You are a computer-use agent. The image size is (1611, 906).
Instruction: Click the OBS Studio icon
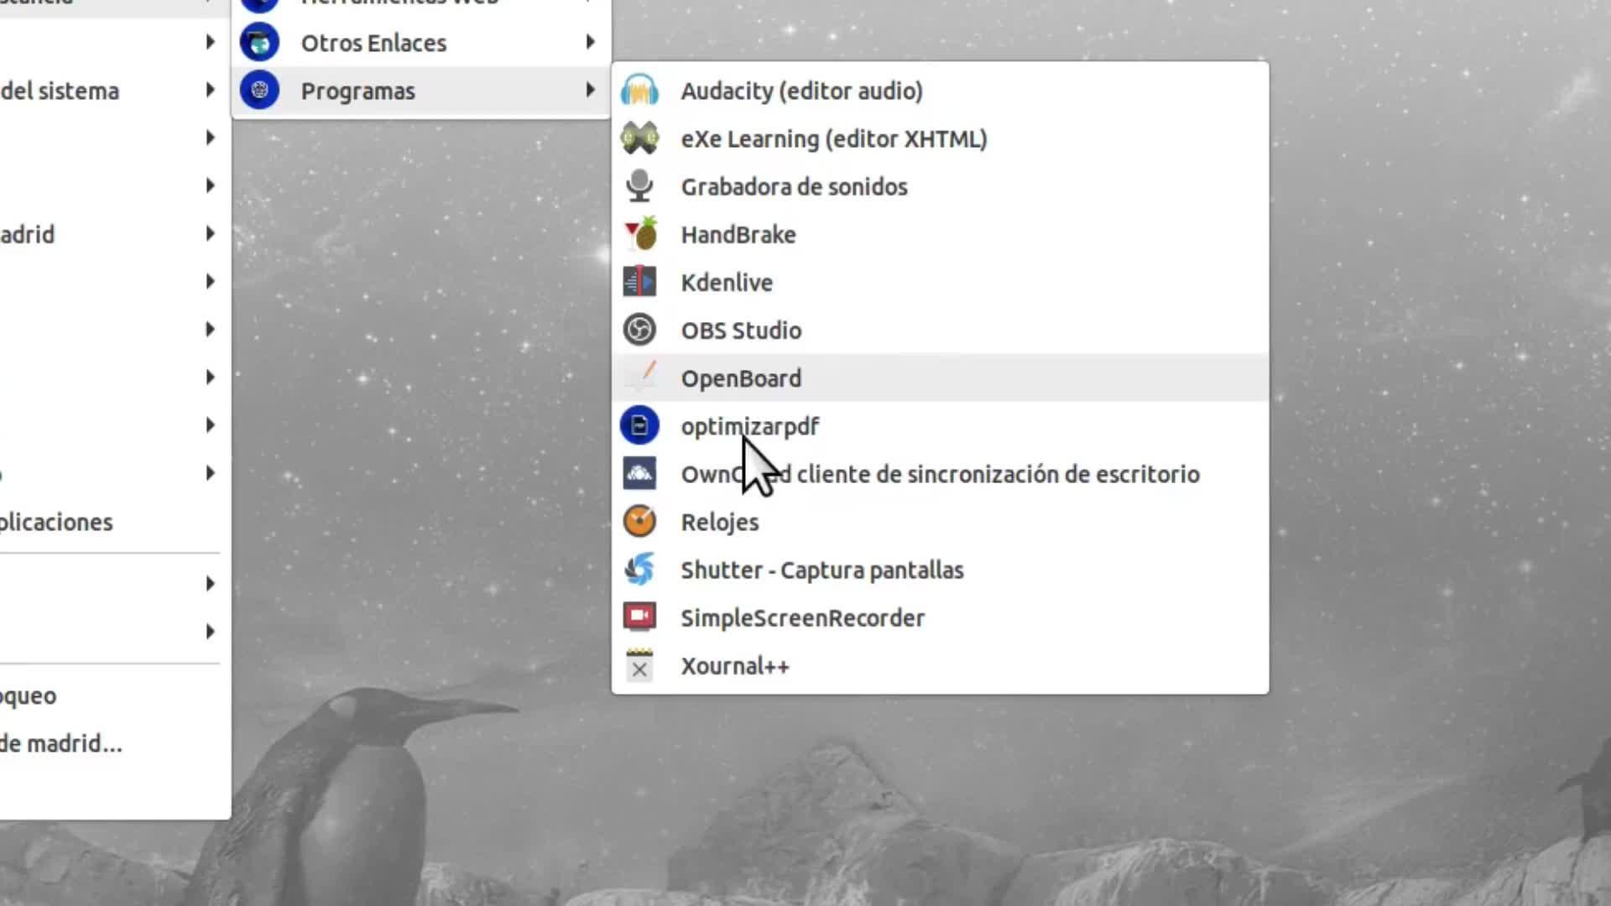[x=639, y=330]
